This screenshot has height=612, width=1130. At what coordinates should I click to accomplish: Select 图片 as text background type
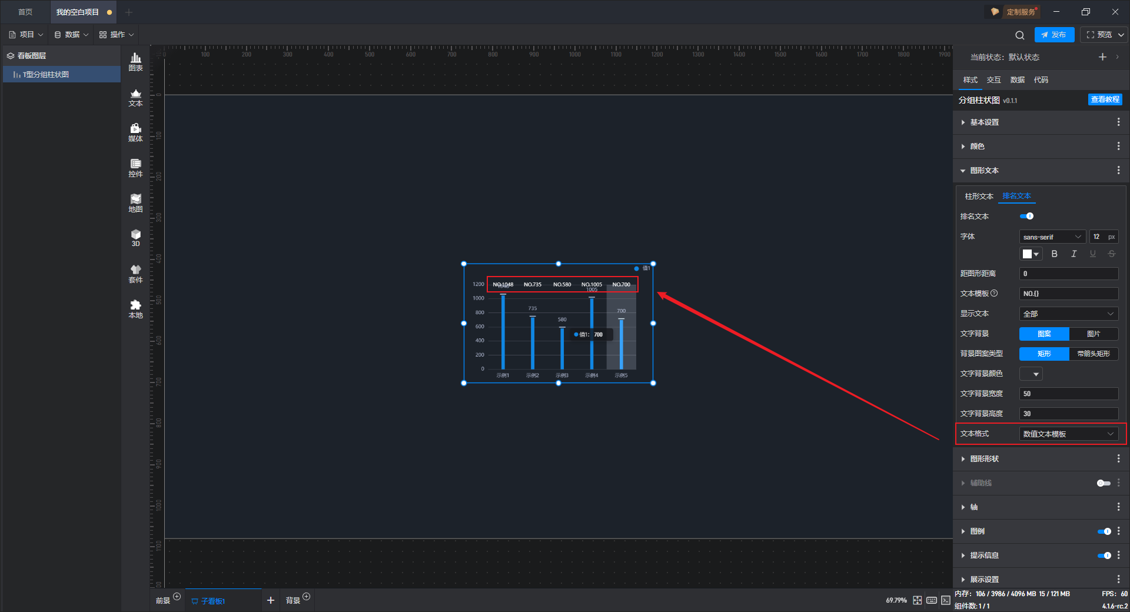tap(1094, 334)
